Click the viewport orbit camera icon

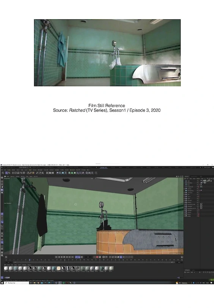pos(180,176)
